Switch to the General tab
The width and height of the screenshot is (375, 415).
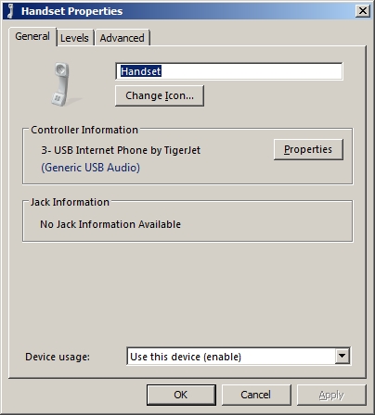pyautogui.click(x=32, y=36)
